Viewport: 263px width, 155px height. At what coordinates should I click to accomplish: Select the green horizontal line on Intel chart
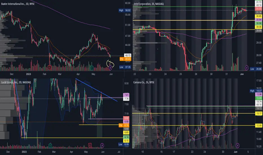(194, 6)
